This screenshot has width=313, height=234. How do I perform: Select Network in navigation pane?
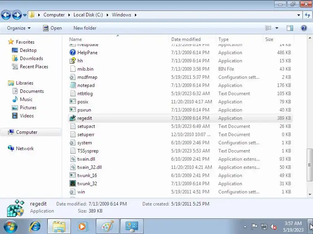(x=25, y=149)
